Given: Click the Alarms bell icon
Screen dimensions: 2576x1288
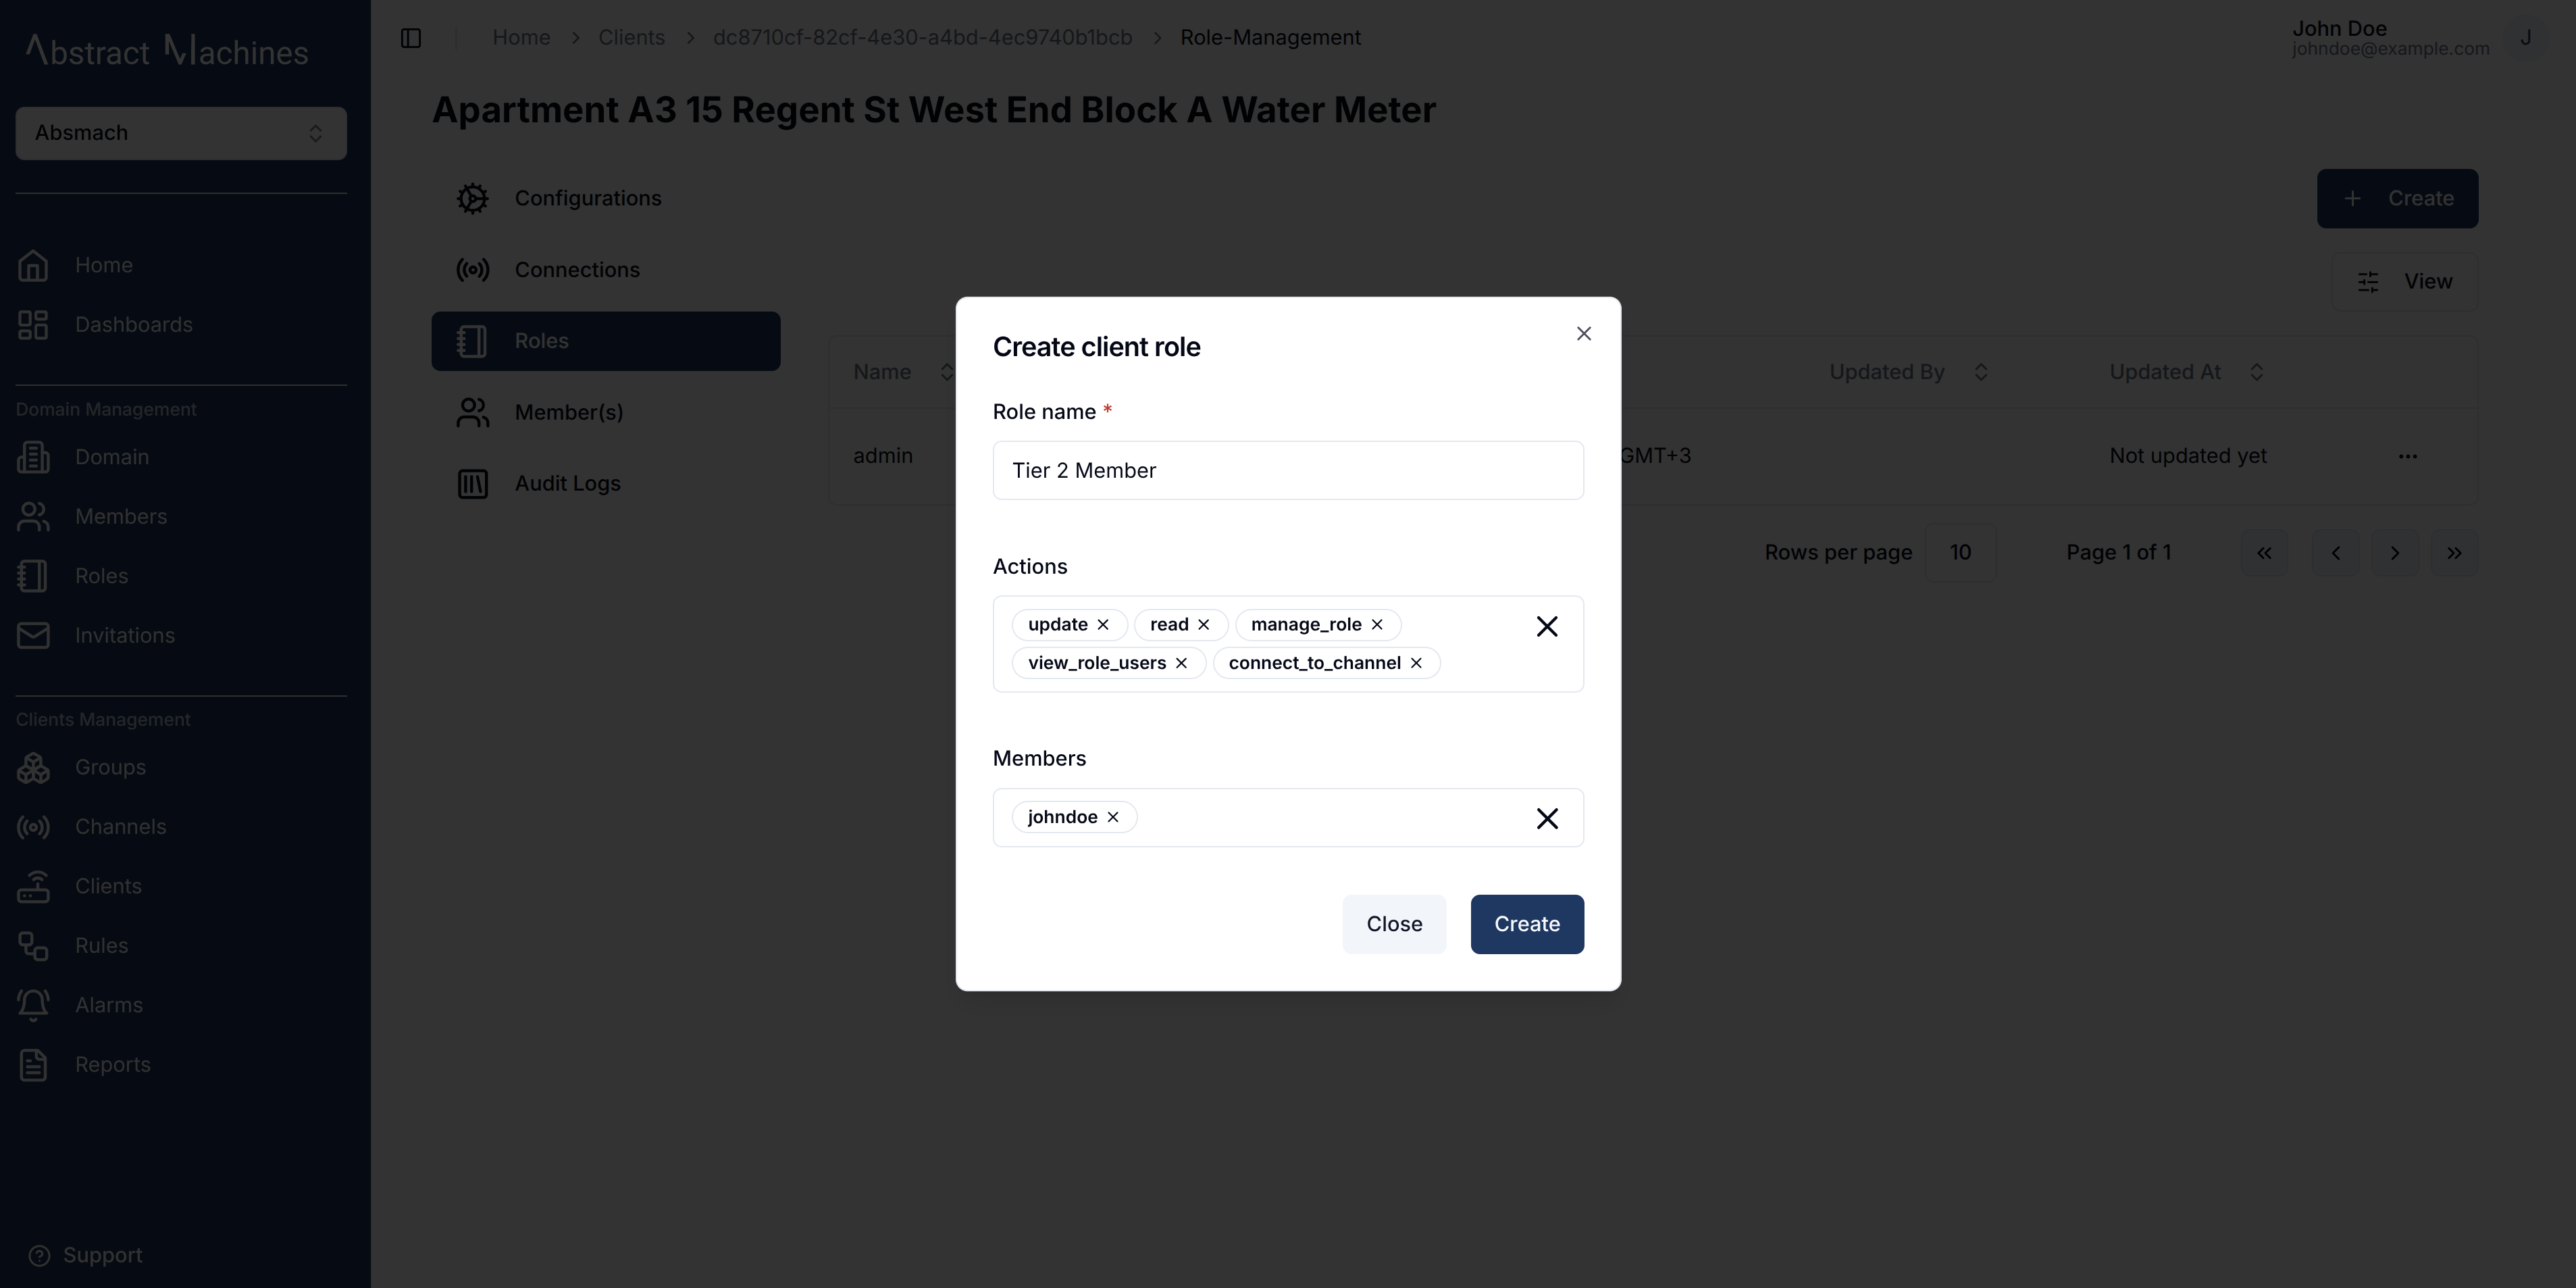Looking at the screenshot, I should pos(33,1005).
